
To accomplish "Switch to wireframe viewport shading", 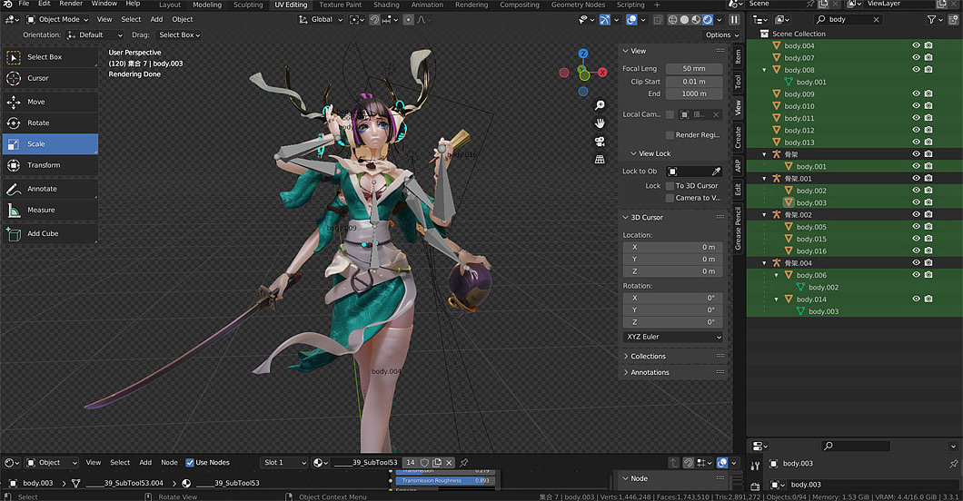I will coord(672,20).
